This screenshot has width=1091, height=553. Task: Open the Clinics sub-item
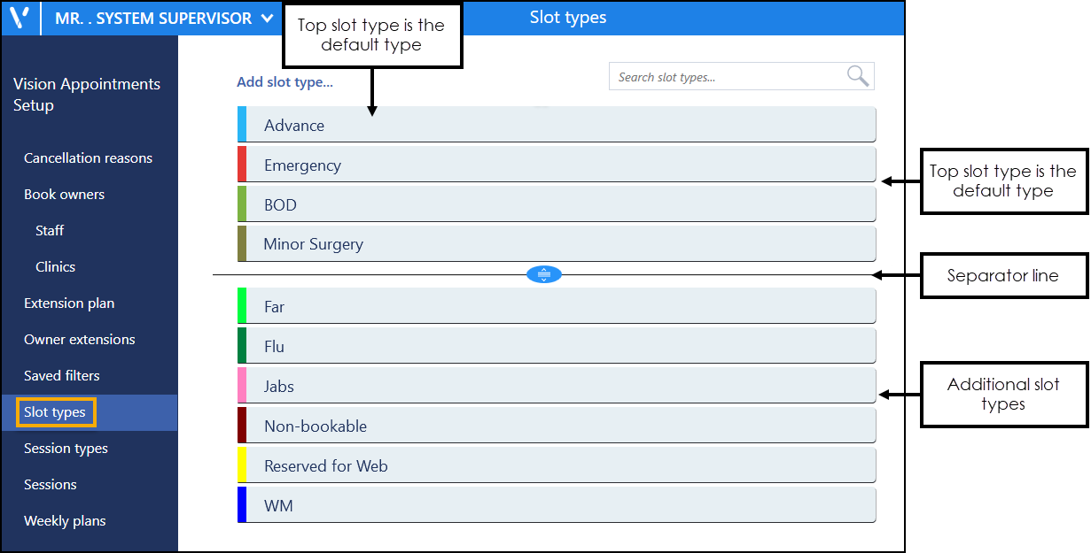(55, 267)
